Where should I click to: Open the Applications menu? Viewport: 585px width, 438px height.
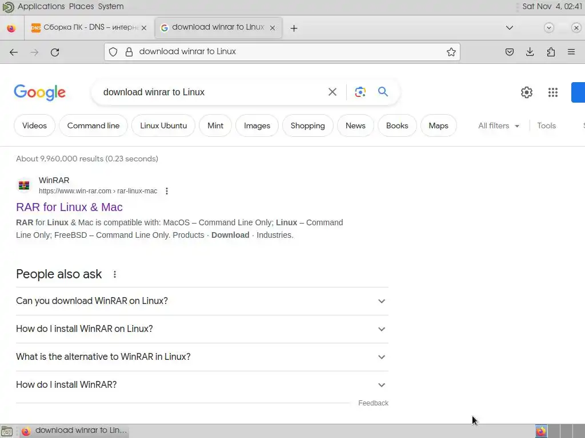[x=41, y=6]
